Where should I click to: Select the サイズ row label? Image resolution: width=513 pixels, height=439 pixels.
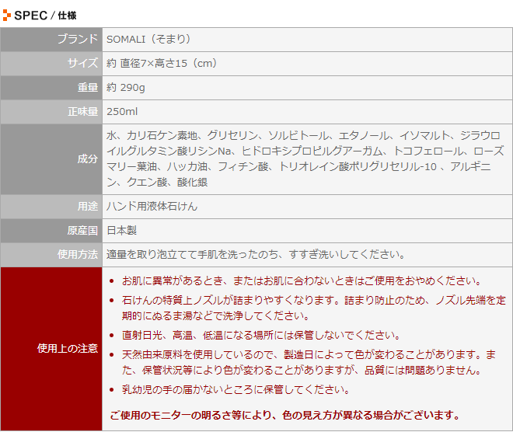(83, 63)
